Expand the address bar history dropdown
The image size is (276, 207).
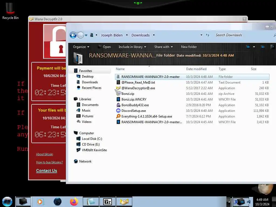(x=201, y=35)
